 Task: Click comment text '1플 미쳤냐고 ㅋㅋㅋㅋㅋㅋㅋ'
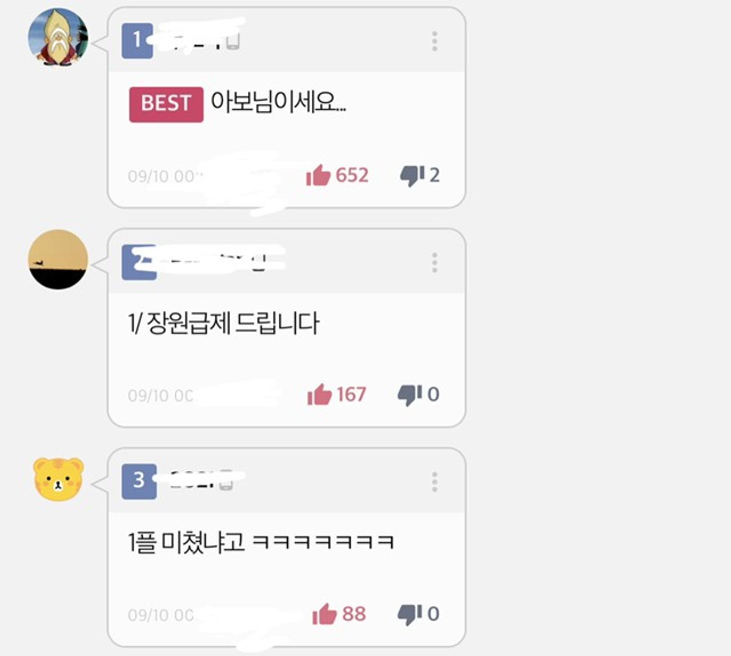pyautogui.click(x=261, y=542)
